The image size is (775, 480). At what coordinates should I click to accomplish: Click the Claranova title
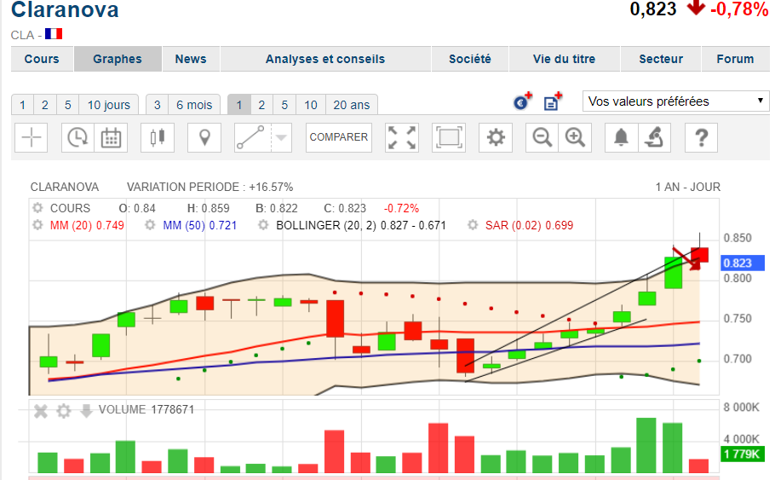pos(65,9)
